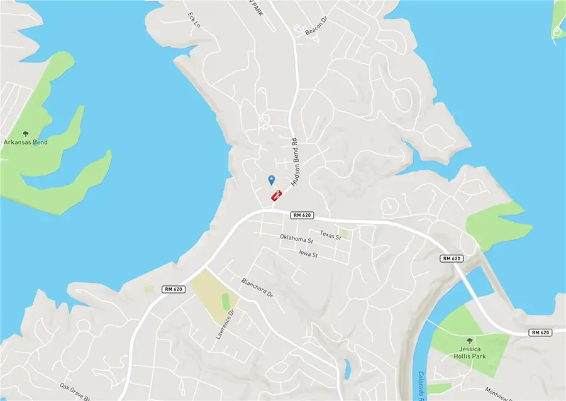
Task: Click the Arkansas Bend park label
Action: [26, 142]
